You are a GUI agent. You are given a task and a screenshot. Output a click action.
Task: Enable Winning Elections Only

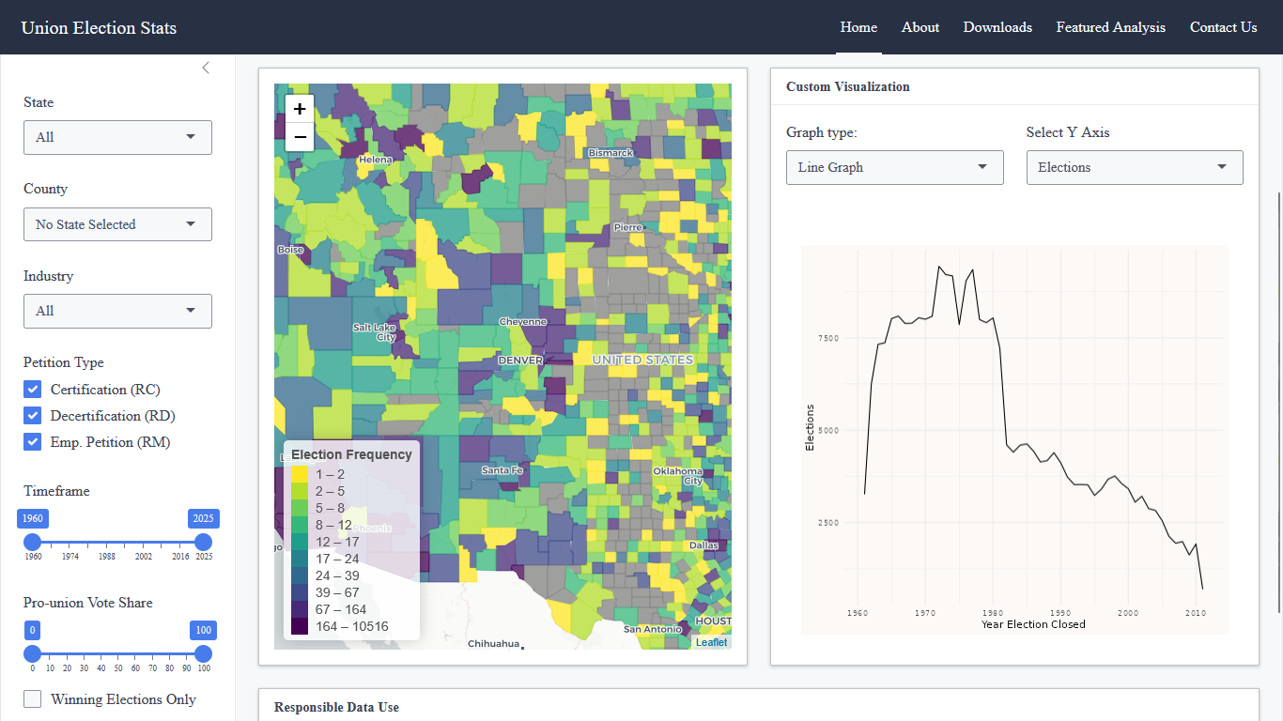33,699
